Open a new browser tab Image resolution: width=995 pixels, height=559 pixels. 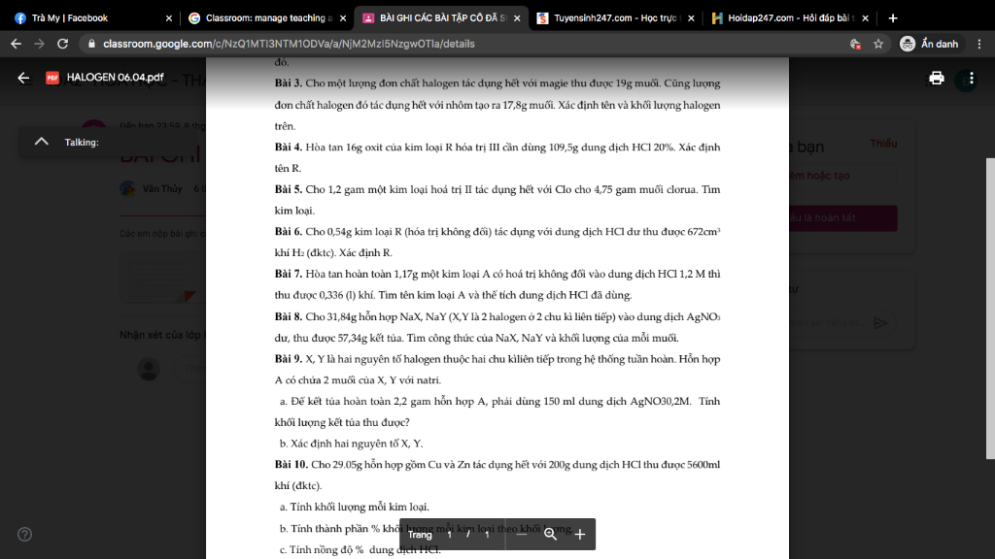[x=893, y=18]
